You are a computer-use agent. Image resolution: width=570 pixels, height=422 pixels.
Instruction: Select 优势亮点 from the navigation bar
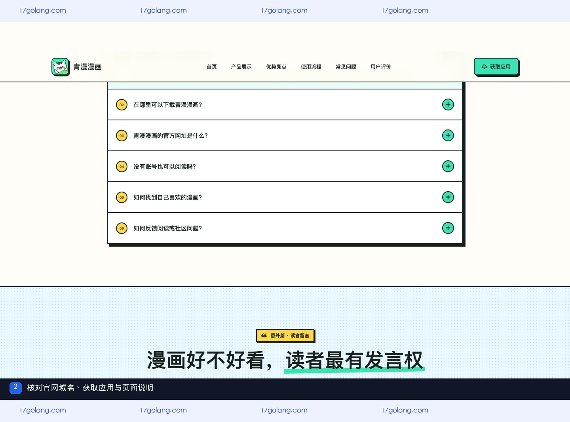point(276,67)
